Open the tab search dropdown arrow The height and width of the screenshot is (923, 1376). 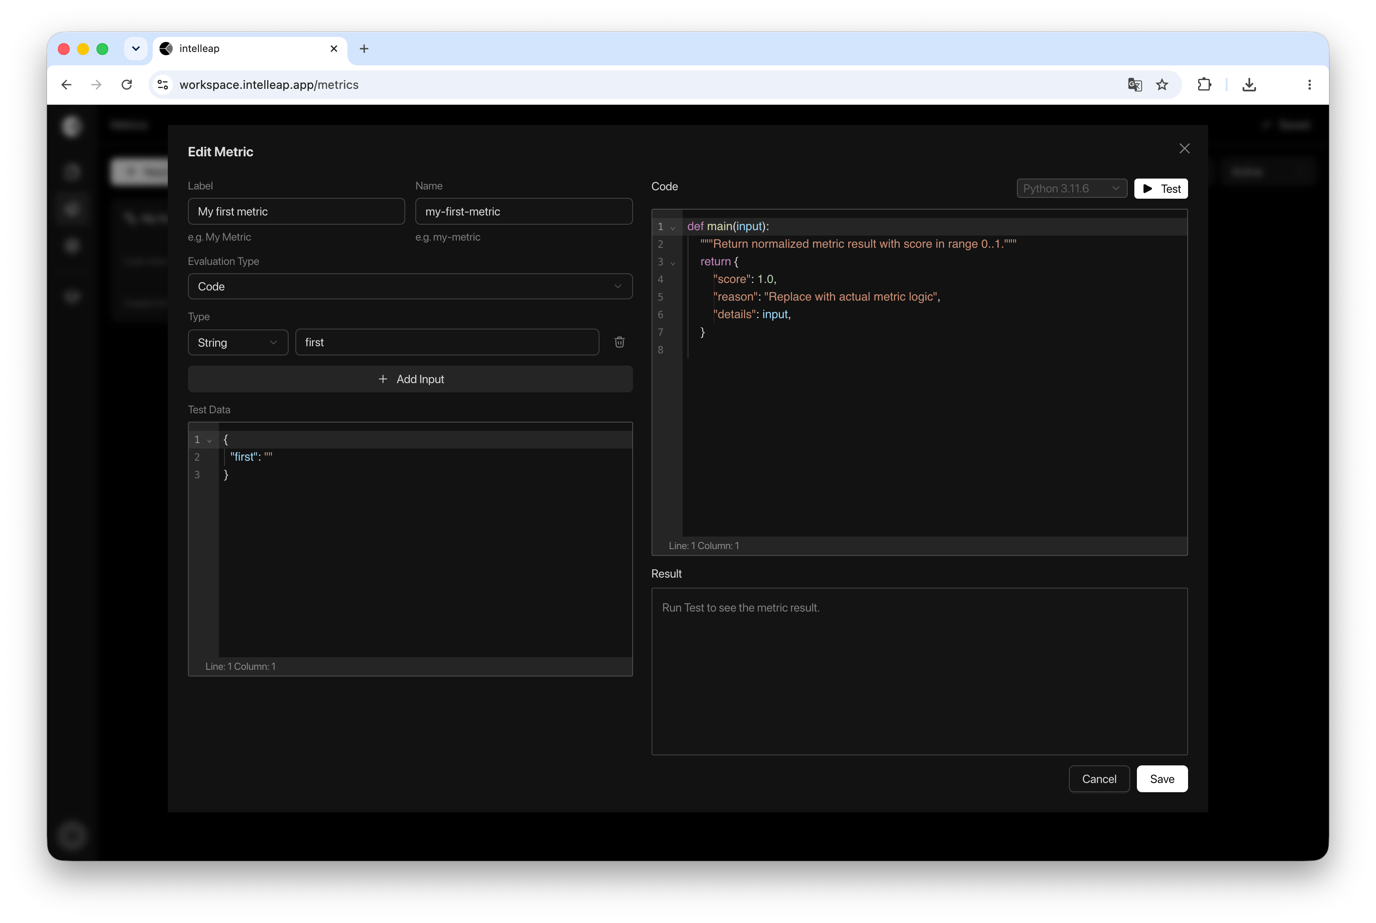(136, 49)
